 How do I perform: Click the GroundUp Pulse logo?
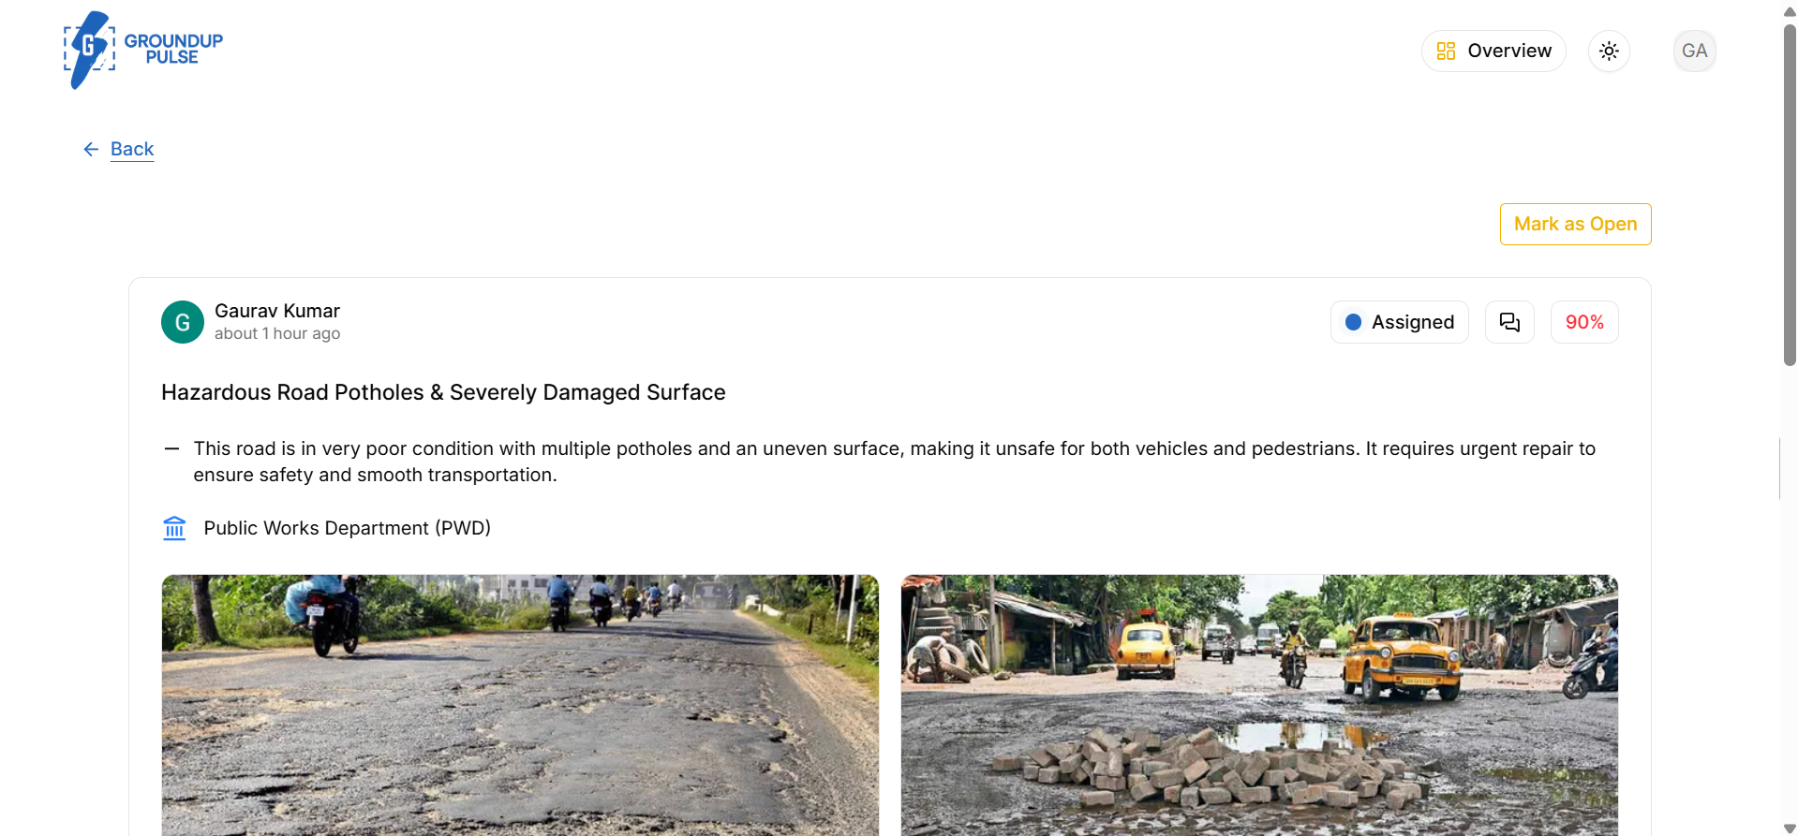point(143,51)
